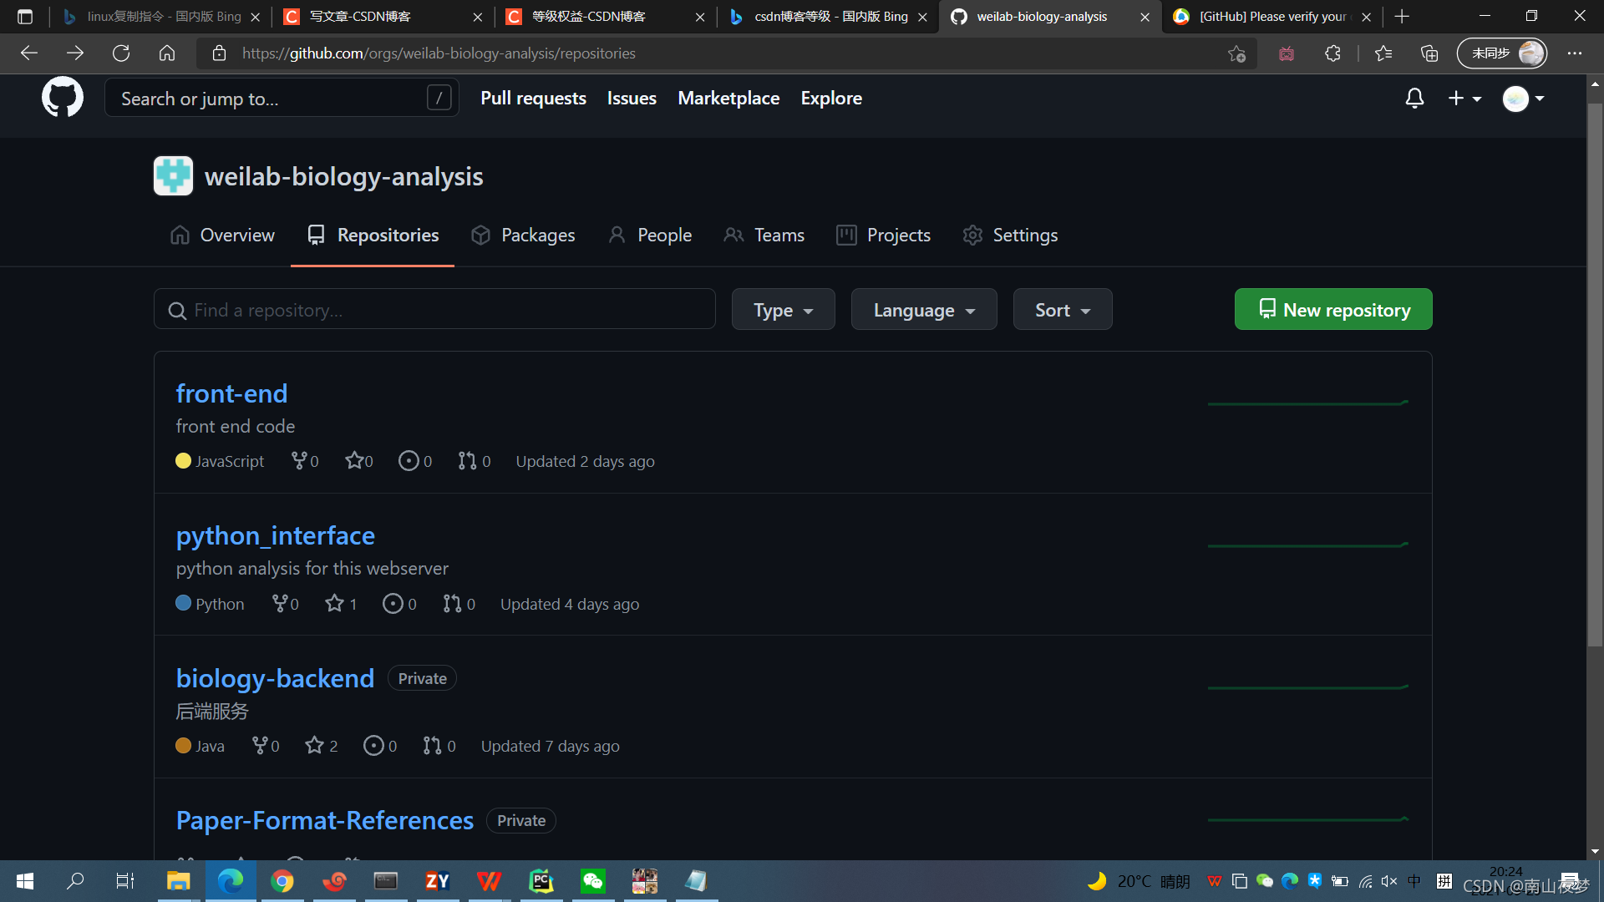The height and width of the screenshot is (902, 1604).
Task: Select the Repositories tab
Action: point(373,236)
